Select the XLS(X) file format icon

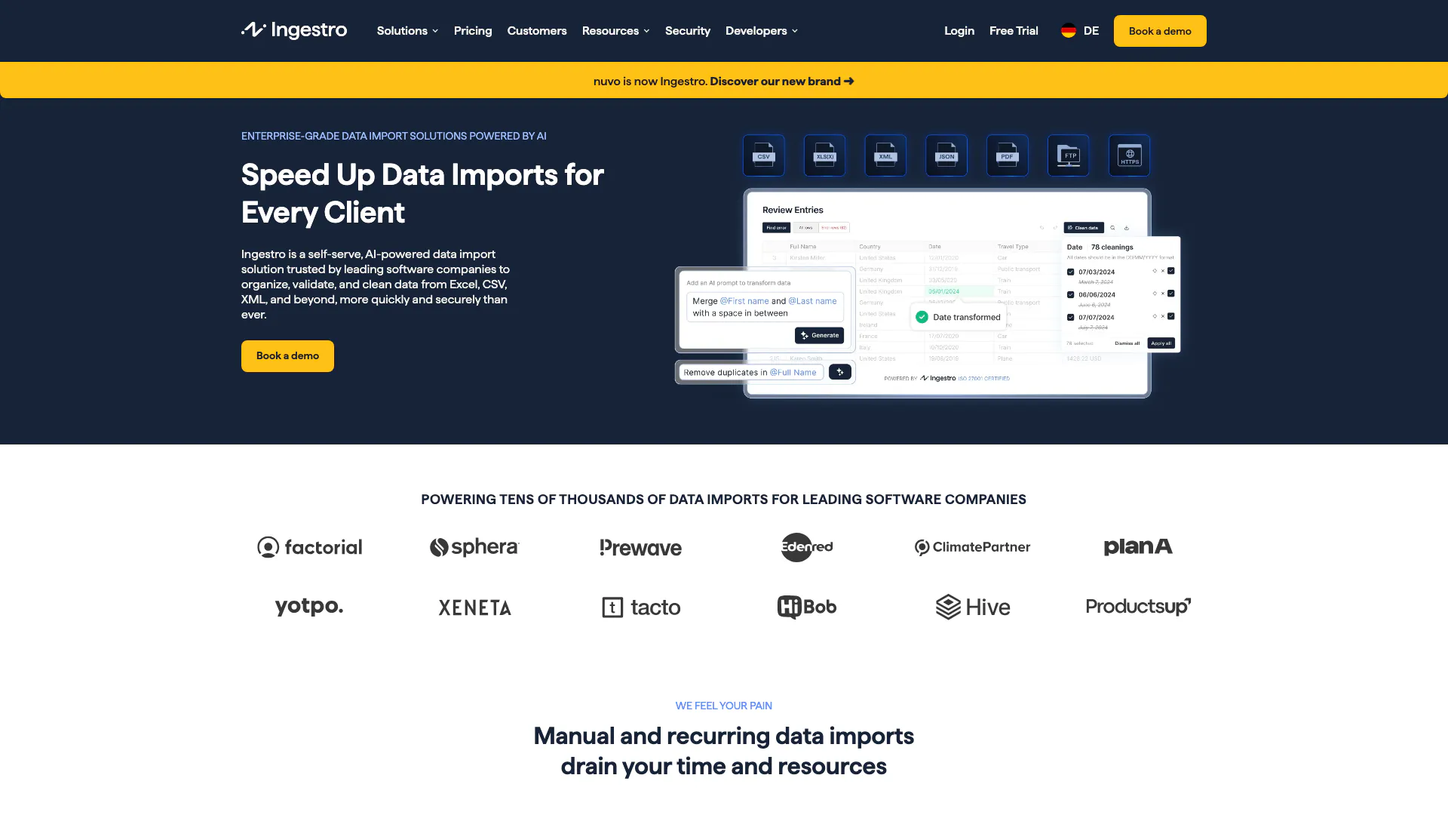[x=824, y=155]
